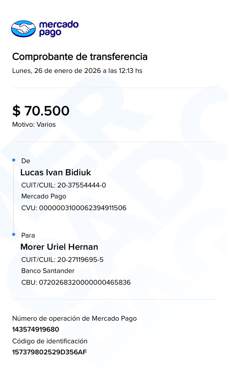Select the "Comprobante de transferencia" heading
Image resolution: width=228 pixels, height=378 pixels.
click(80, 56)
